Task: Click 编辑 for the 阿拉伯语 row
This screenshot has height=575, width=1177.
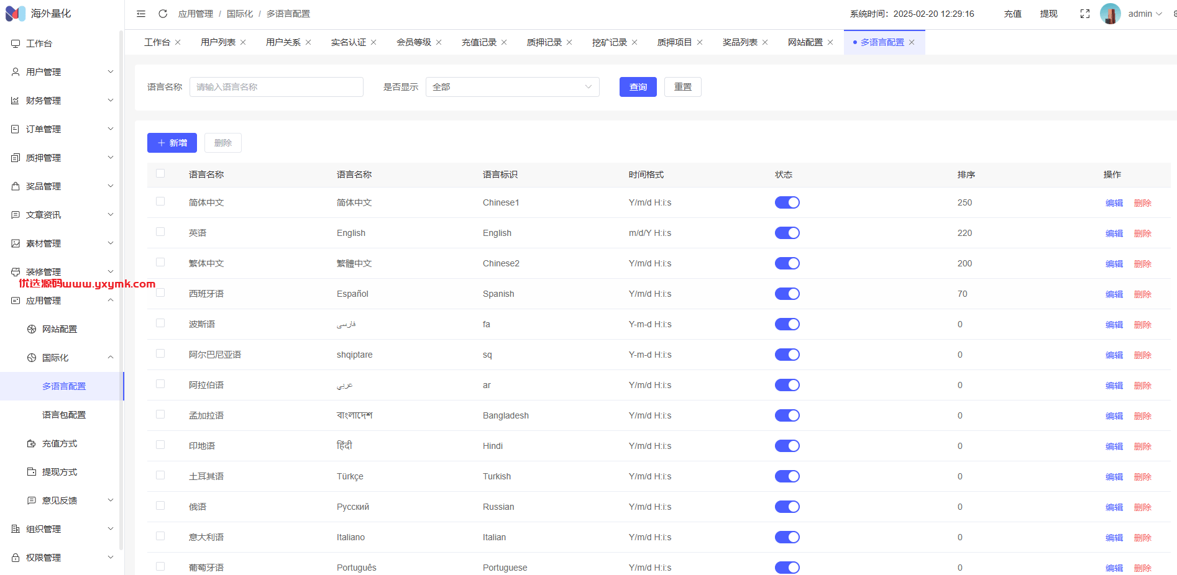Action: point(1114,386)
